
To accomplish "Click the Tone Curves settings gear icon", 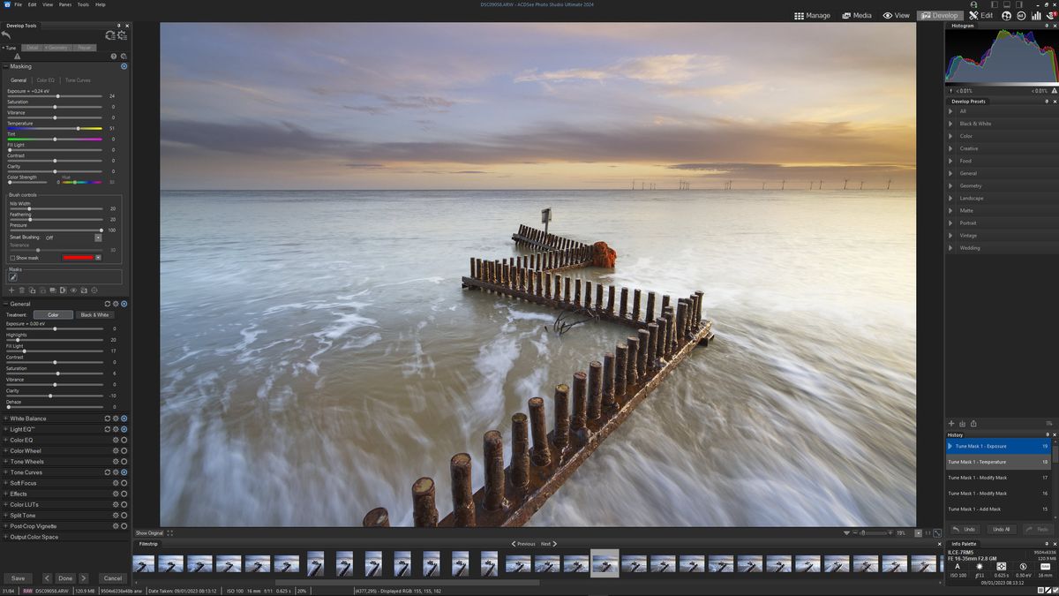I will [x=114, y=472].
